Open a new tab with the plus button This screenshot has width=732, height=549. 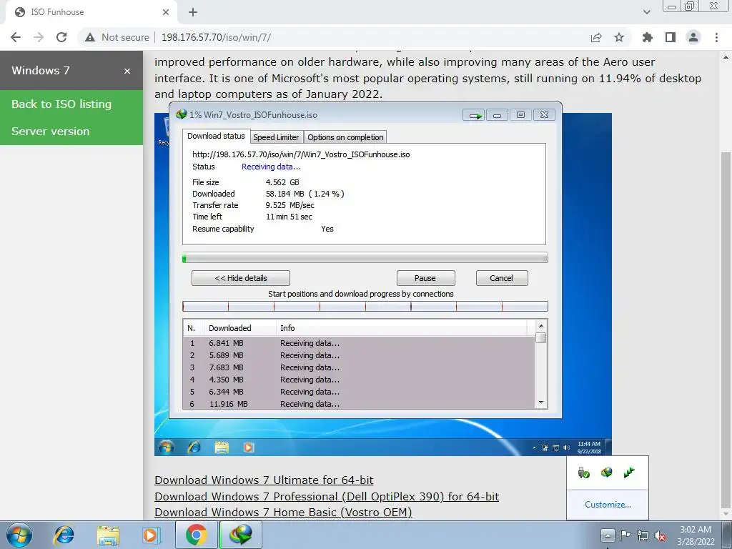click(x=193, y=12)
